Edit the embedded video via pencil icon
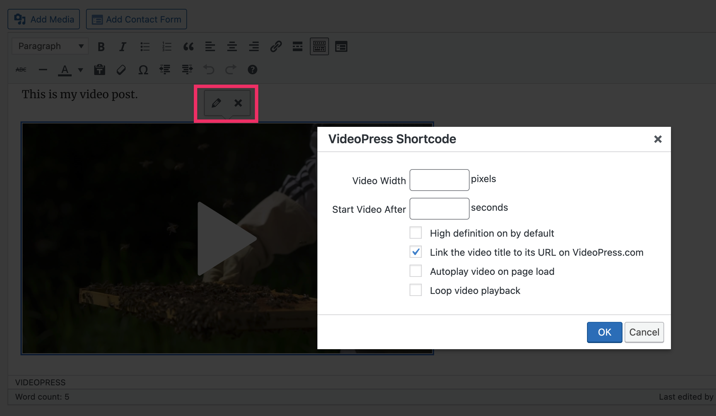The height and width of the screenshot is (416, 716). (215, 103)
